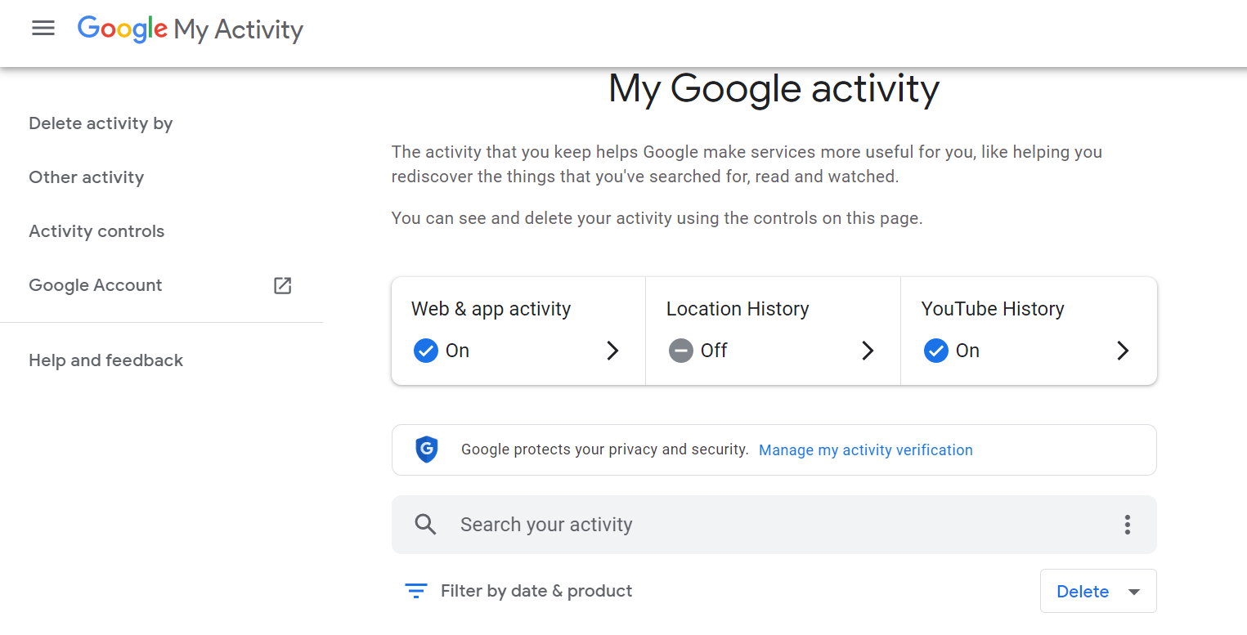Open Google Account external link icon
Image resolution: width=1247 pixels, height=635 pixels.
(282, 285)
